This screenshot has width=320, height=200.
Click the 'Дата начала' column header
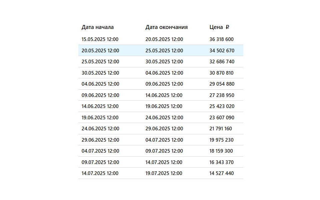pyautogui.click(x=98, y=27)
